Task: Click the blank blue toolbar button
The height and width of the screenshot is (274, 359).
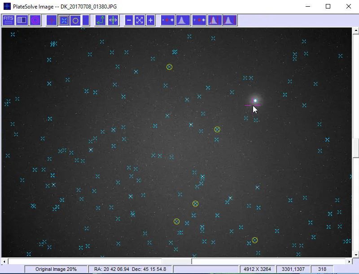Action: tap(86, 20)
